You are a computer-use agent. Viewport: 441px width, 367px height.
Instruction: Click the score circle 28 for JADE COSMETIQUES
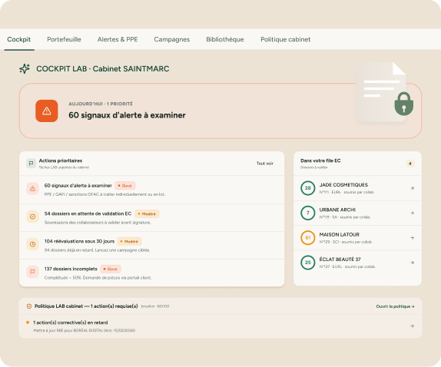pos(307,188)
